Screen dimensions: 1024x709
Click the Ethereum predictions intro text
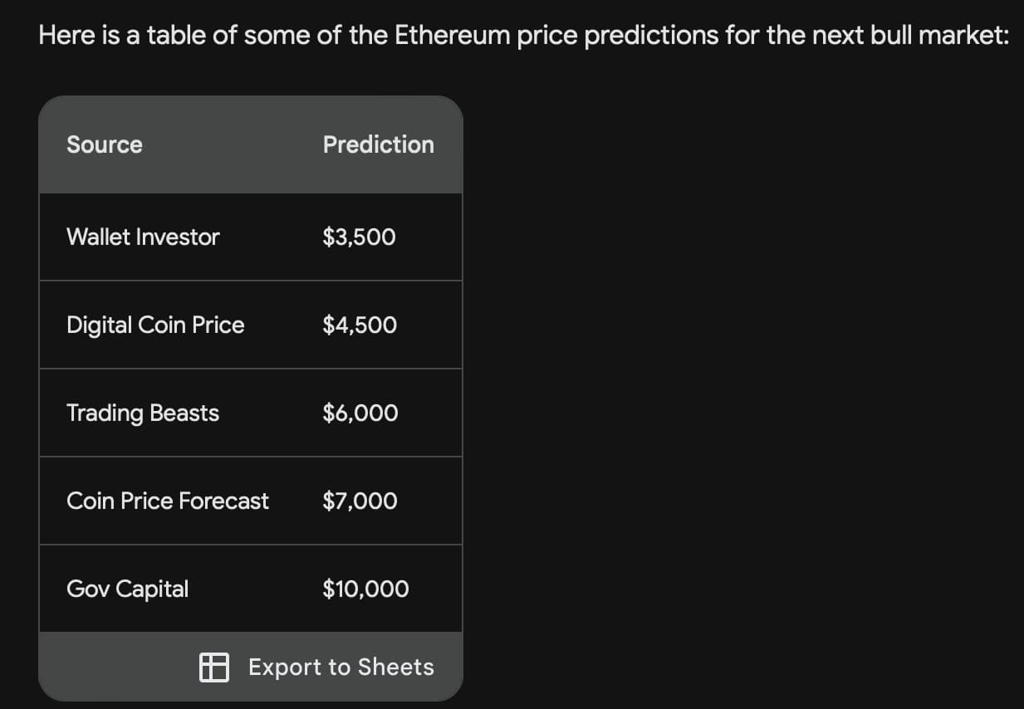coord(523,34)
